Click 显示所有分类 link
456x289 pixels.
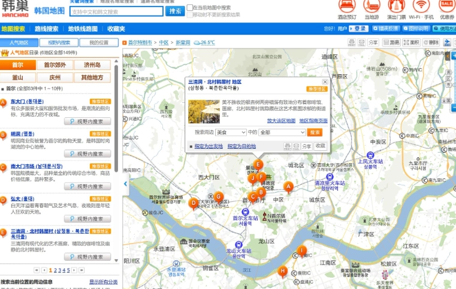(x=104, y=282)
